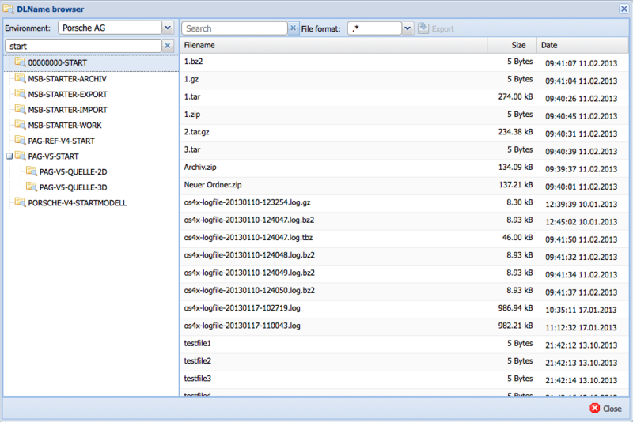The height and width of the screenshot is (422, 633).
Task: Click the Export icon in the toolbar
Action: click(x=423, y=28)
